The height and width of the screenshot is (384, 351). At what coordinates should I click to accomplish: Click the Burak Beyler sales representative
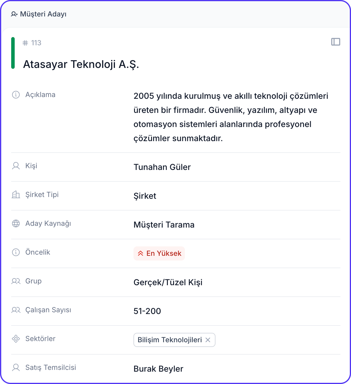click(158, 369)
